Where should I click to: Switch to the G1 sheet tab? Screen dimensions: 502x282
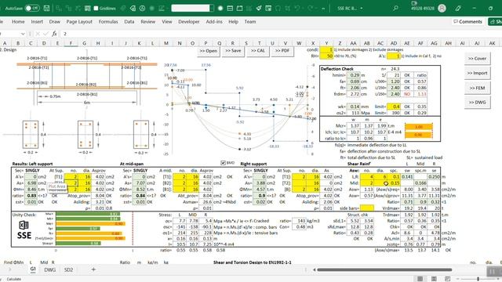(33, 269)
